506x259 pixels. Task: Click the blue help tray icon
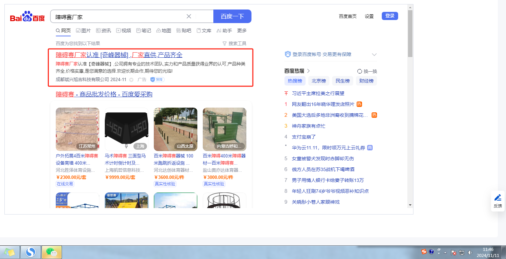(x=431, y=252)
